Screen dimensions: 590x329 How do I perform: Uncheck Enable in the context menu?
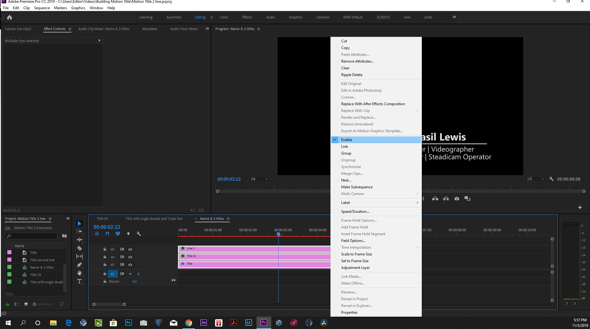[x=346, y=140]
